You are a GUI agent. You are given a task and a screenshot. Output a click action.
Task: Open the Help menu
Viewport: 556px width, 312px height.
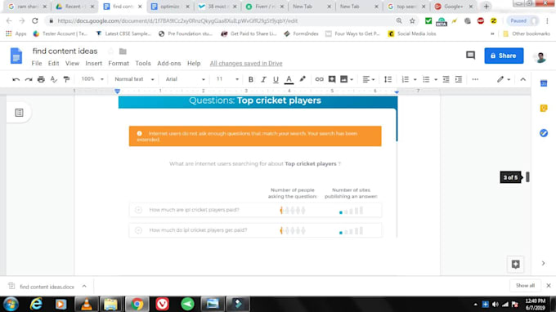pyautogui.click(x=194, y=64)
